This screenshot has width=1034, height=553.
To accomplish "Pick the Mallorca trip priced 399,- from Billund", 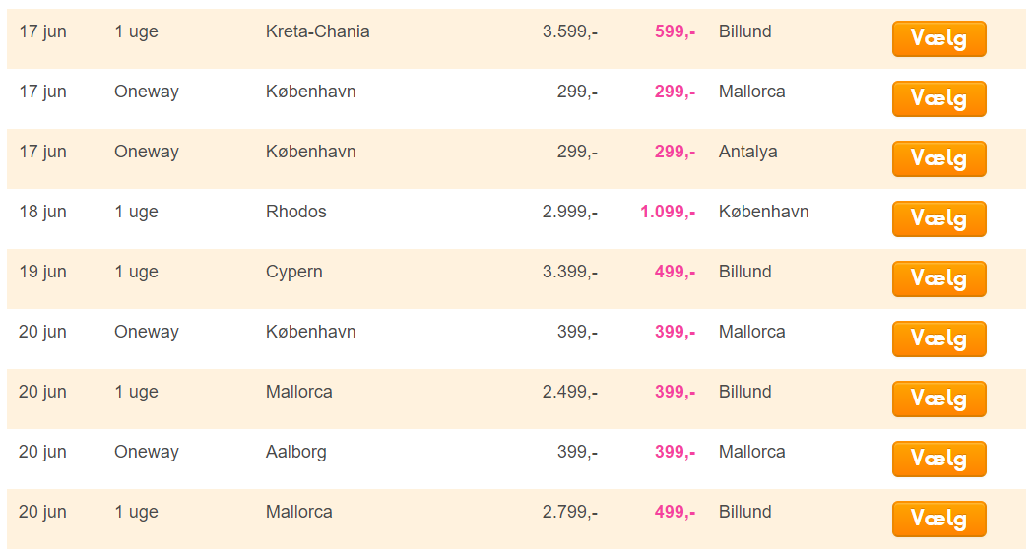I will (938, 399).
